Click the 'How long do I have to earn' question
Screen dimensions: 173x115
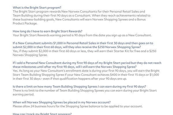pos(46,30)
